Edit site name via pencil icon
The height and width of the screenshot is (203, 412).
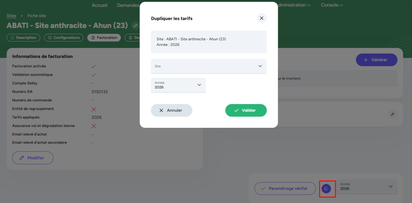(x=135, y=26)
